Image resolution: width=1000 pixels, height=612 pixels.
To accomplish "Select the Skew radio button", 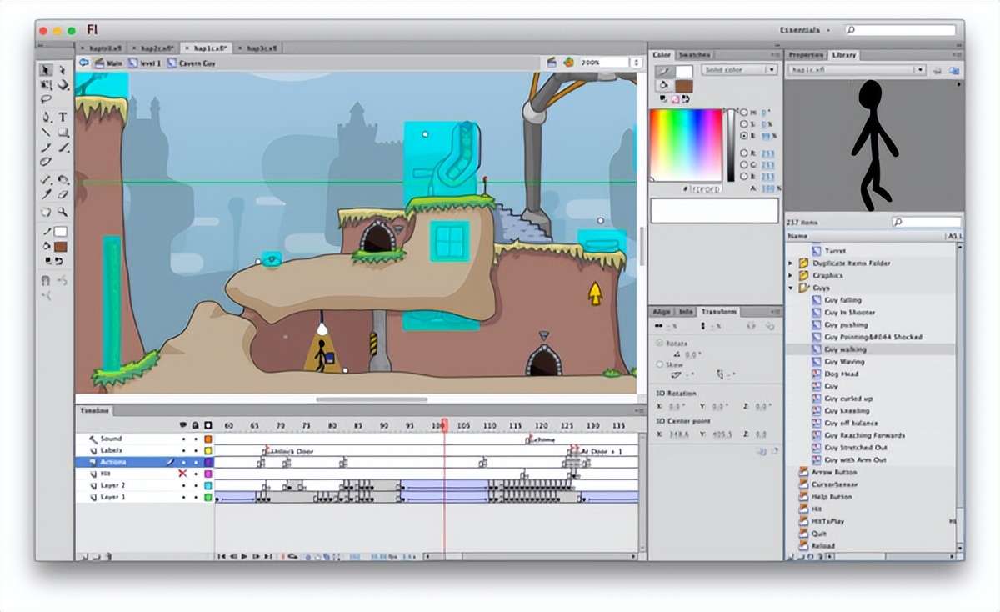I will tap(660, 364).
